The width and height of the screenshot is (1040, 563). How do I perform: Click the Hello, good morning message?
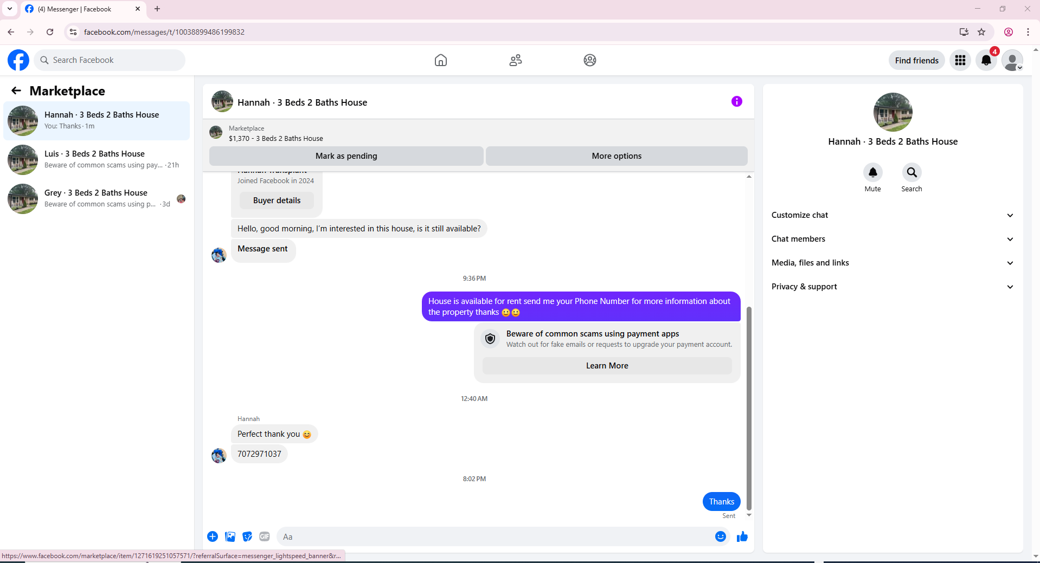pyautogui.click(x=359, y=229)
